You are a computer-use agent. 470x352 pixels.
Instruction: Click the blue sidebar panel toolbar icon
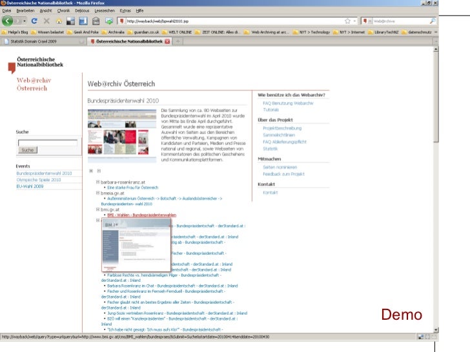[83, 21]
